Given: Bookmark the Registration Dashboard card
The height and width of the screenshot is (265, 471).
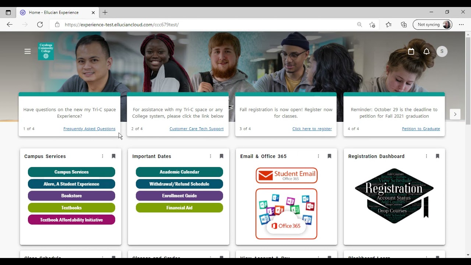Looking at the screenshot, I should pos(438,156).
